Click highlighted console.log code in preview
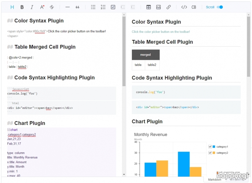Screen dimensions: 252x183 click(x=150, y=92)
